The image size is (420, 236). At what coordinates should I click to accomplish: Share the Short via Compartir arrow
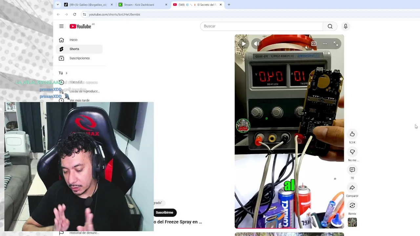tap(352, 187)
